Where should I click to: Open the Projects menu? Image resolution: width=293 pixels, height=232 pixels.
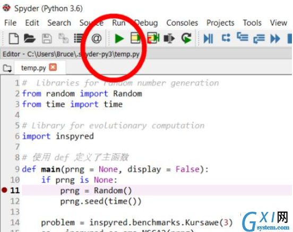click(220, 23)
